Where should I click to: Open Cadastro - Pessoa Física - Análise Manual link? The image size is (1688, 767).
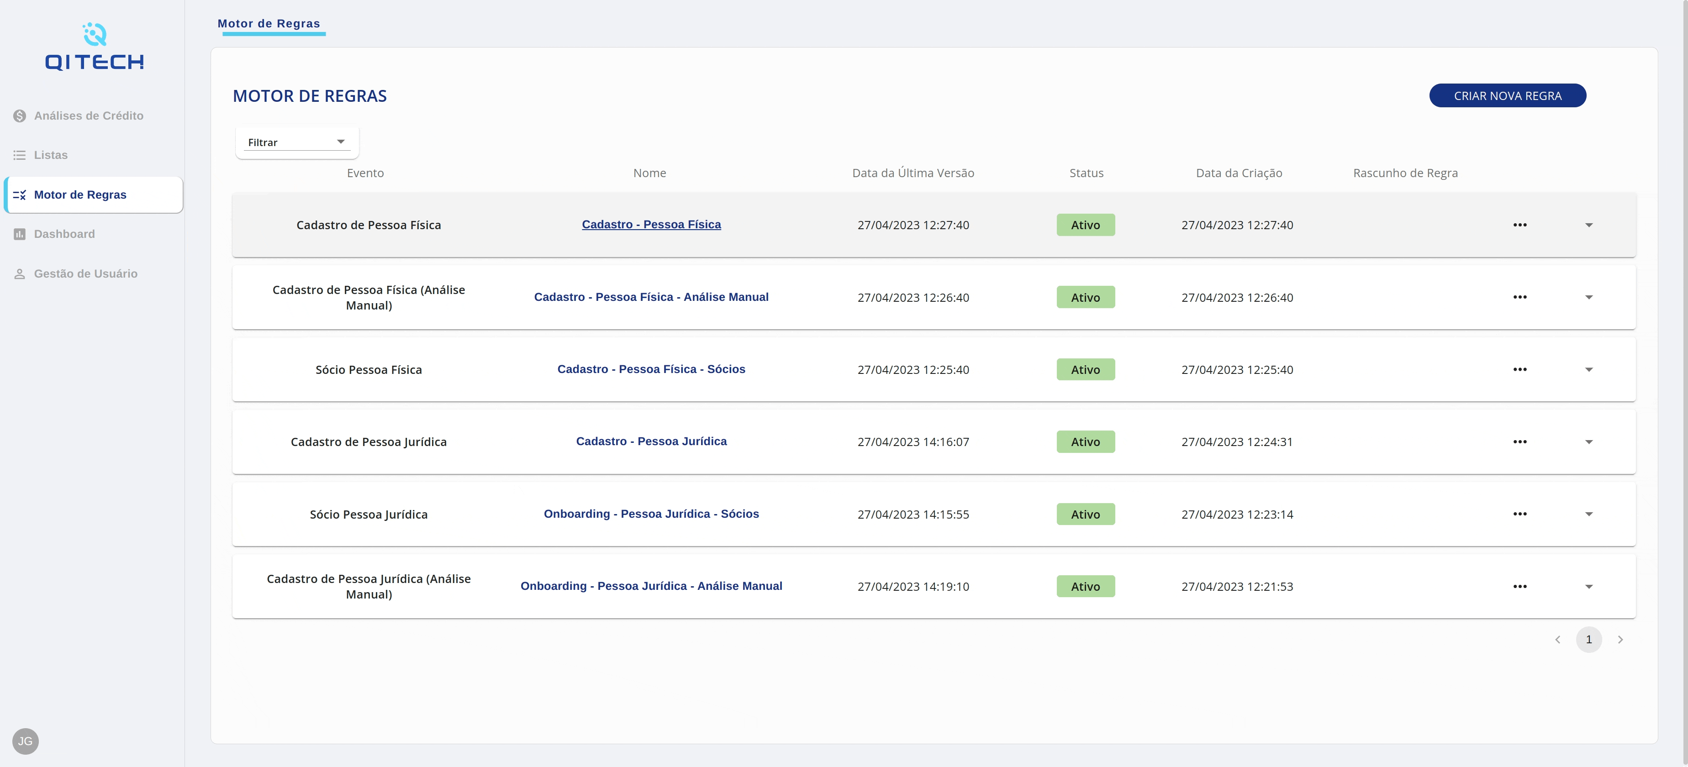point(651,297)
